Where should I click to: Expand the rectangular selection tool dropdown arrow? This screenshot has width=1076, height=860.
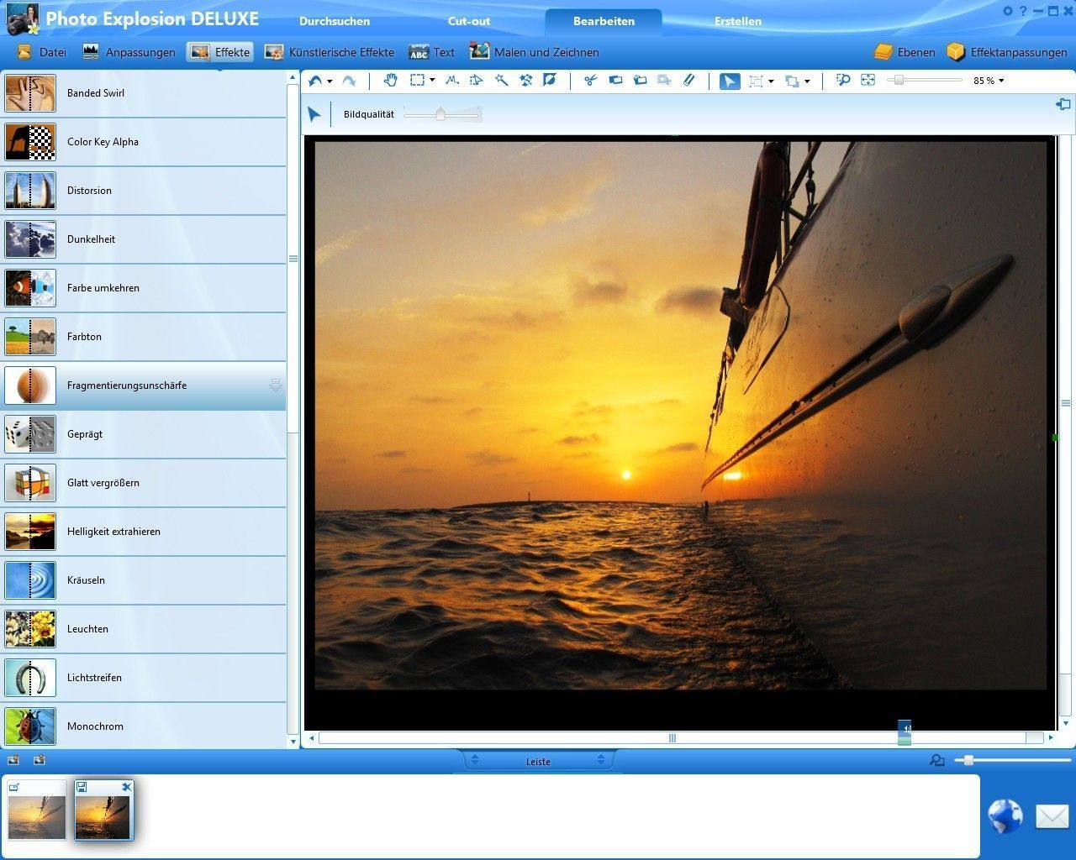pyautogui.click(x=432, y=81)
